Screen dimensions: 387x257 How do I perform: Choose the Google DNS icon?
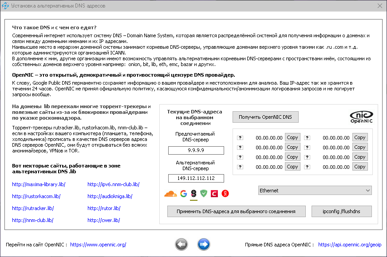click(183, 194)
